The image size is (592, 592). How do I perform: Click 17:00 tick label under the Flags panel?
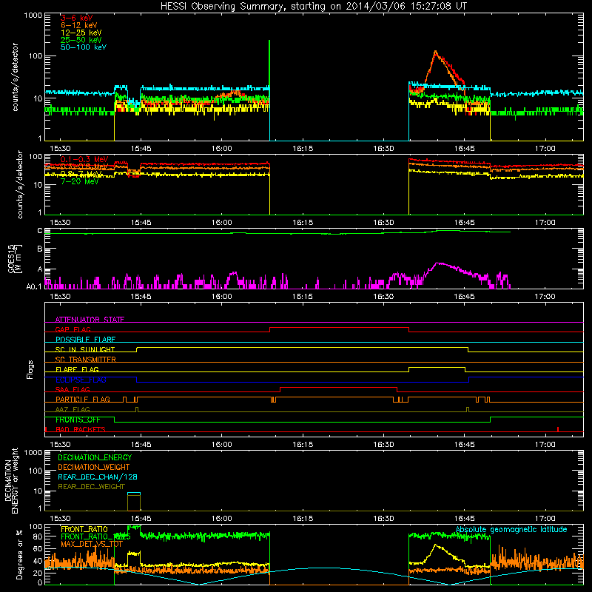[x=545, y=445]
